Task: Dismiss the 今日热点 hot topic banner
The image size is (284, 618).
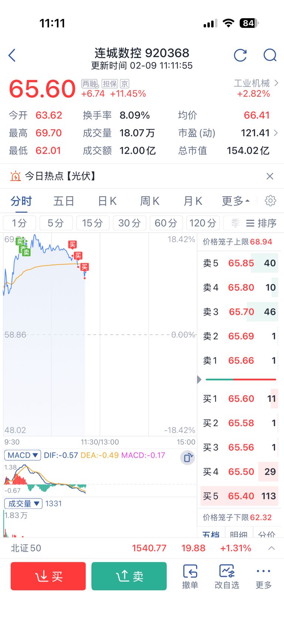Action: click(270, 176)
